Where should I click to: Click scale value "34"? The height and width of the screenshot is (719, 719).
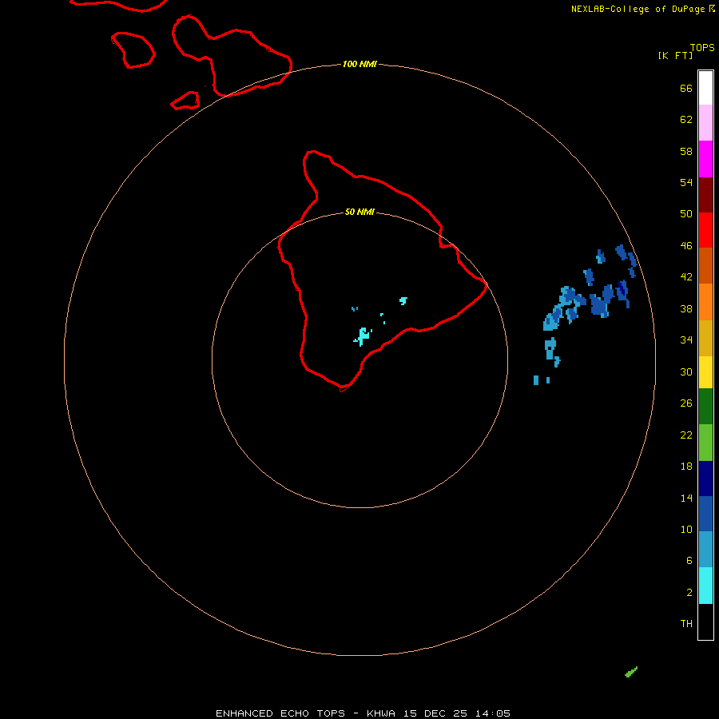(x=686, y=340)
